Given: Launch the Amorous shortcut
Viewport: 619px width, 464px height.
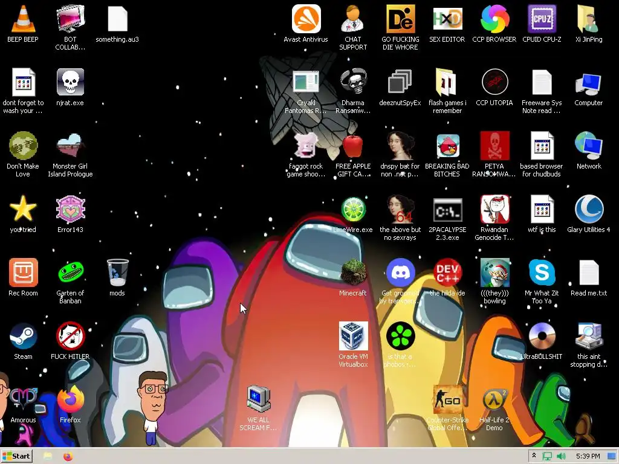Looking at the screenshot, I should click(x=23, y=399).
